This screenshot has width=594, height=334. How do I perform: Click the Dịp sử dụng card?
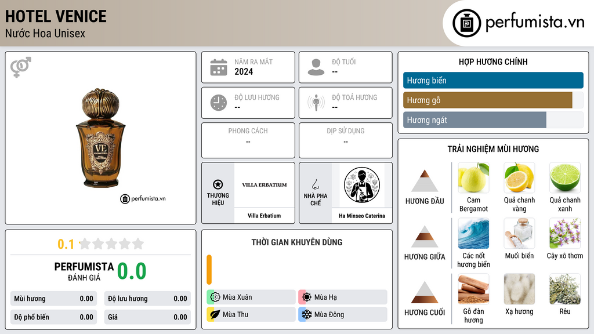(346, 140)
